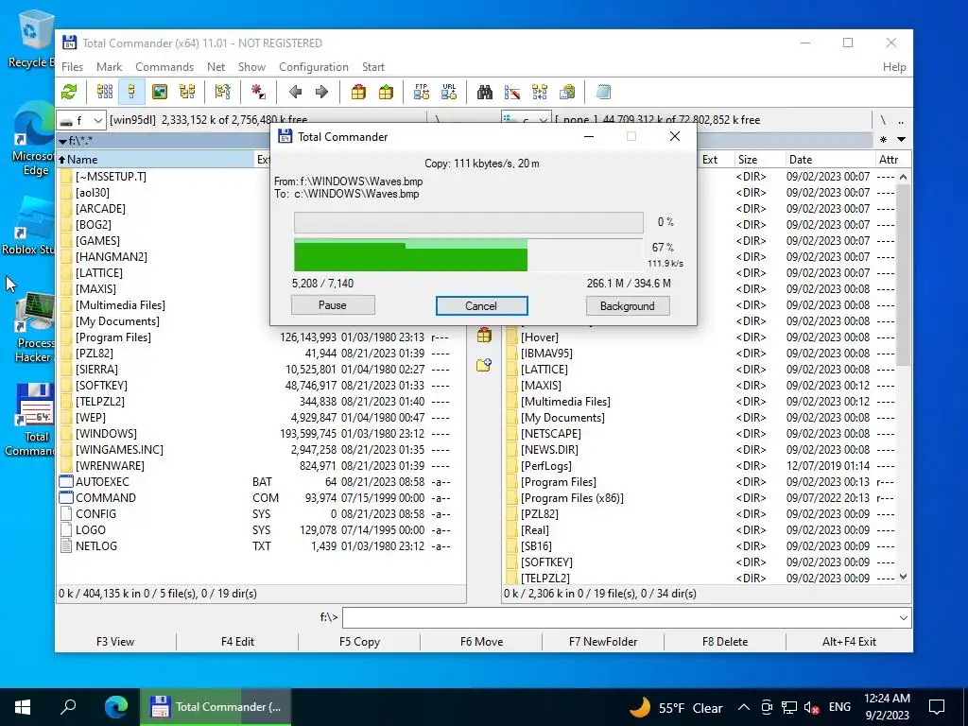The width and height of the screenshot is (968, 726).
Task: Click the Pack files gift box icon
Action: [x=358, y=92]
